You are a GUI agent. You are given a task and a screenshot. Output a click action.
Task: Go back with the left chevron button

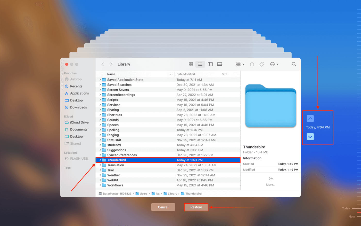pyautogui.click(x=103, y=64)
